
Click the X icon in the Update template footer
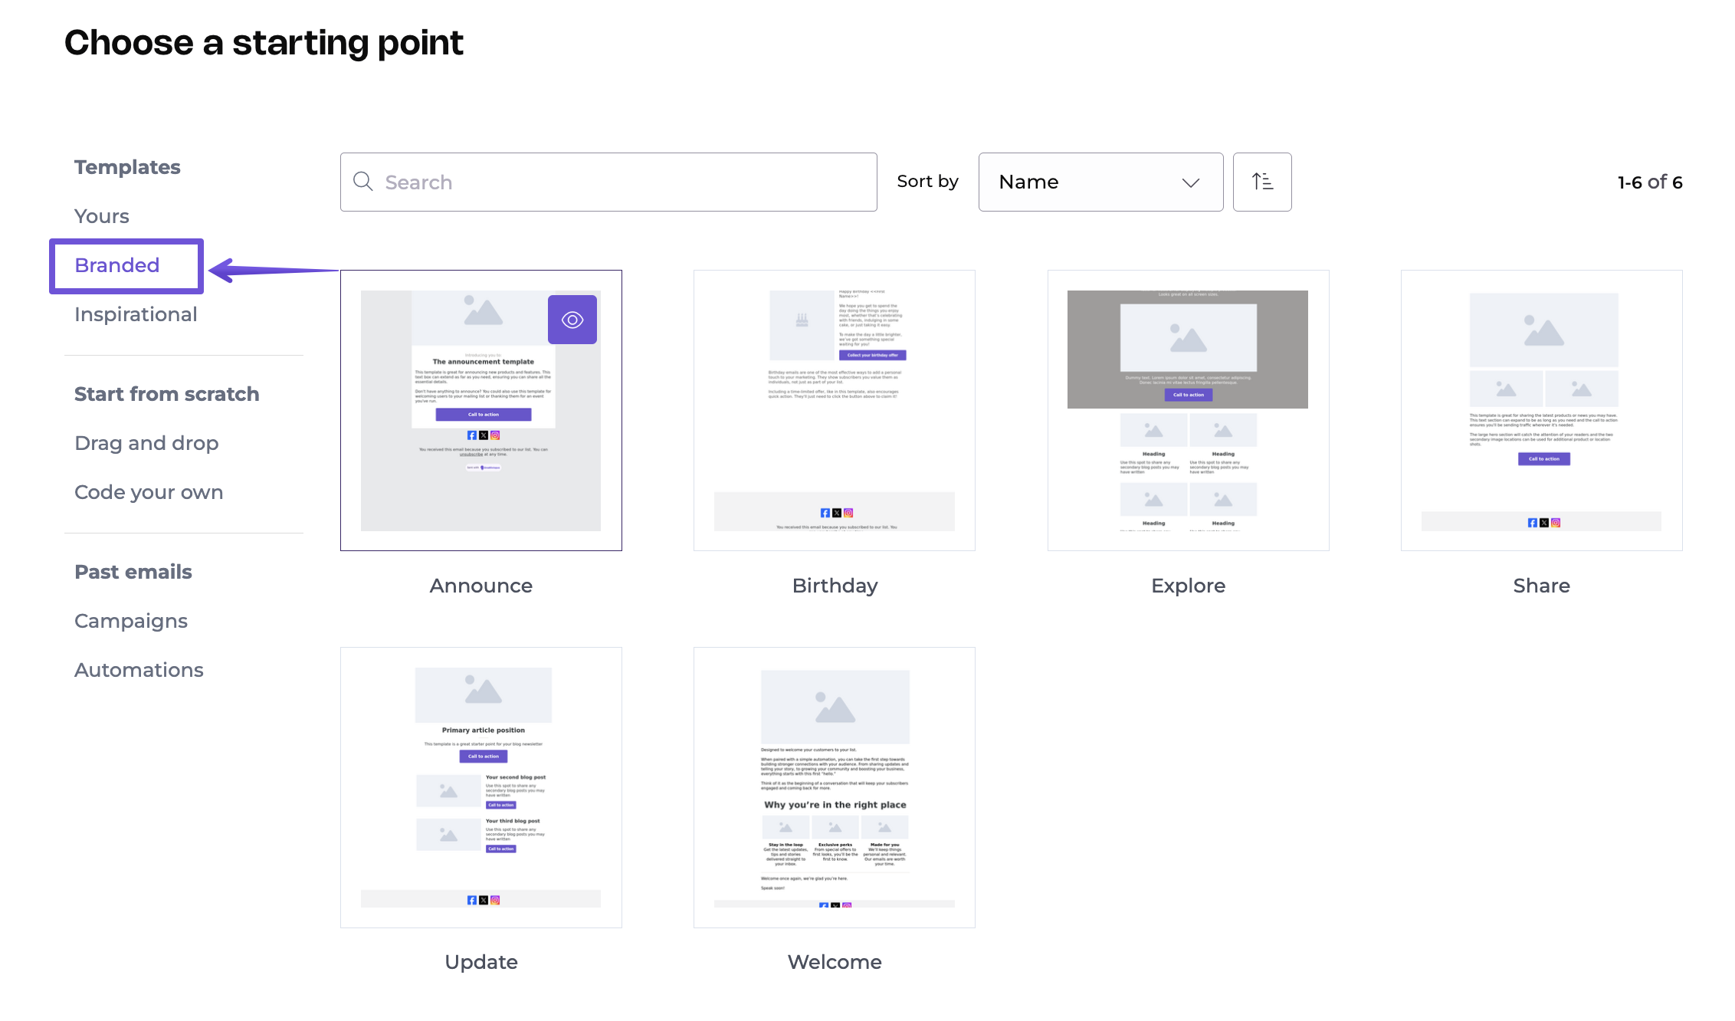[484, 900]
